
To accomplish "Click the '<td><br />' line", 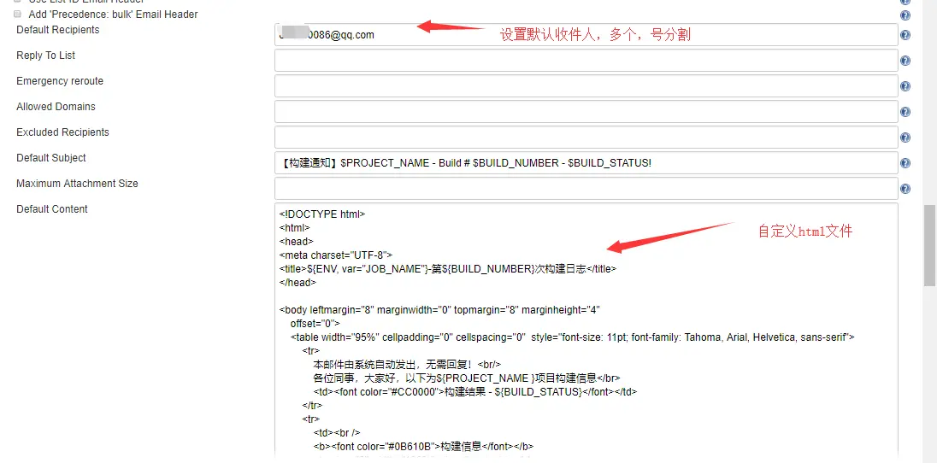I will tap(337, 432).
